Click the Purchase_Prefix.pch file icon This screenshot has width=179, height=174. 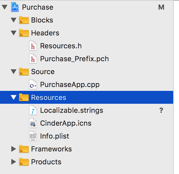tap(33, 59)
